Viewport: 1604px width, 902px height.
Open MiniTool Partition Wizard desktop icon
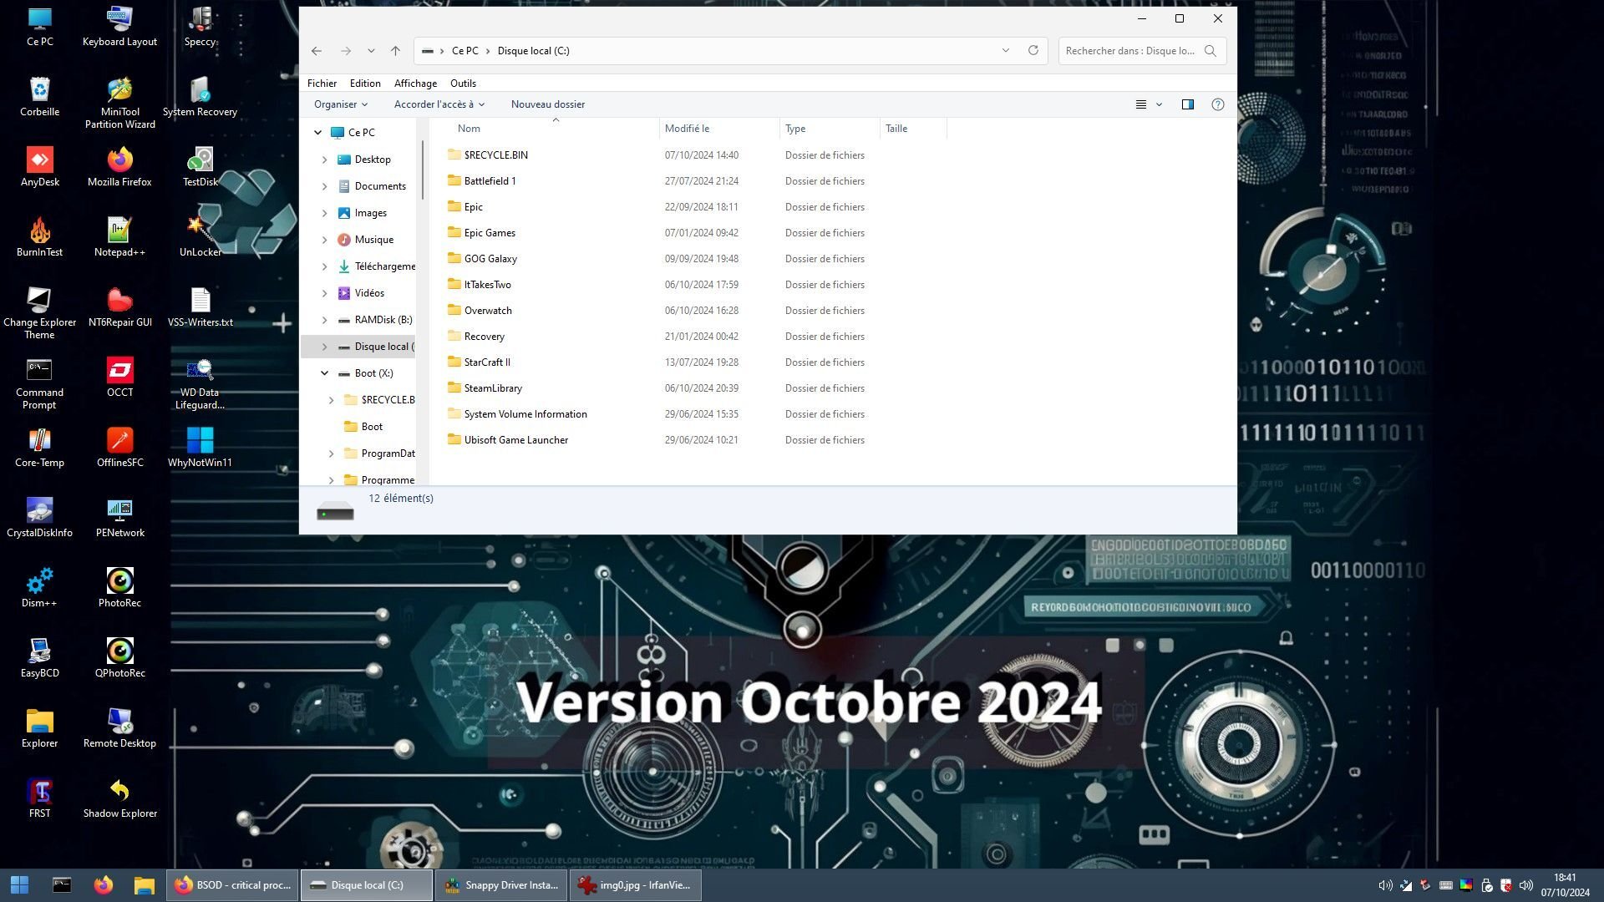coord(119,103)
